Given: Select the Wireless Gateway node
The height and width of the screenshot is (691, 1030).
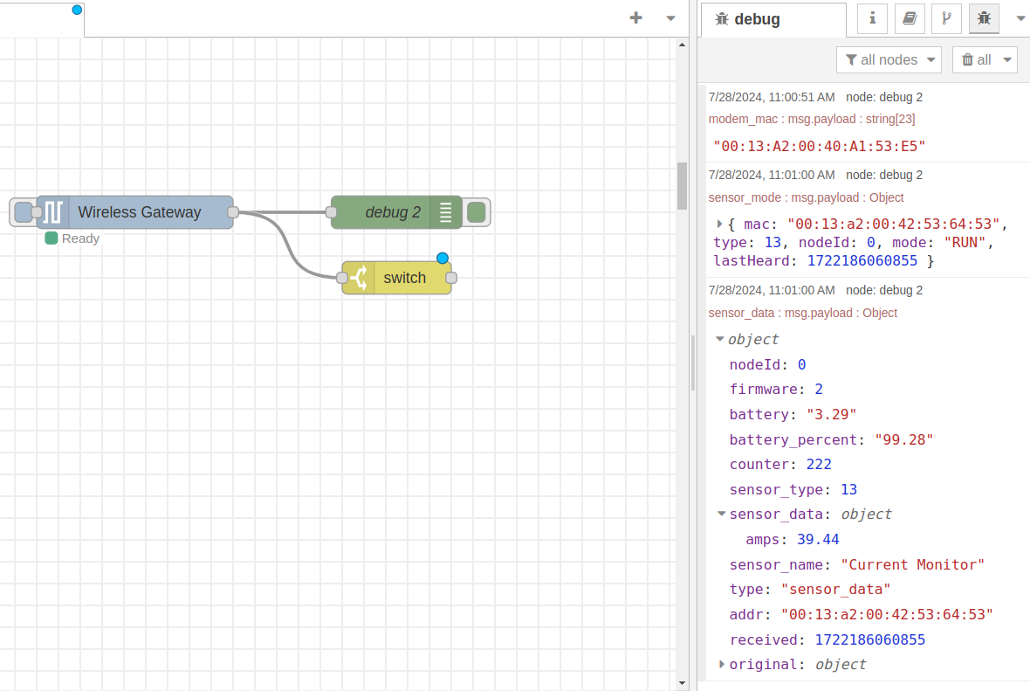Looking at the screenshot, I should [134, 212].
